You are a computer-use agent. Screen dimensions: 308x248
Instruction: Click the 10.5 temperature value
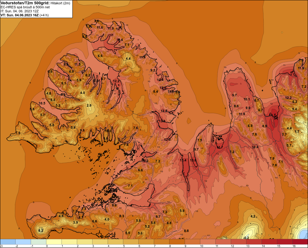point(42,103)
